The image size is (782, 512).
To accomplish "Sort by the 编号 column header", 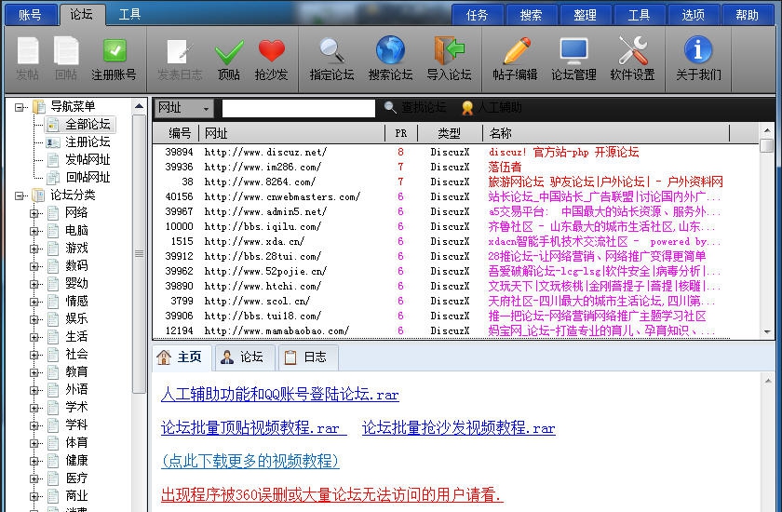I will pos(177,134).
